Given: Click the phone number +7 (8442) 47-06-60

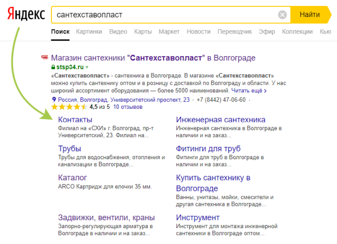Looking at the screenshot, I should point(221,100).
